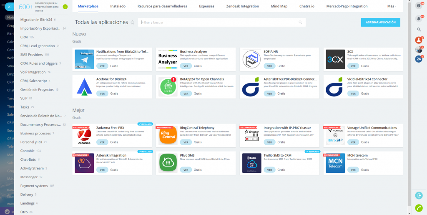Click the green arrow beside 600+ solutions
This screenshot has height=215, width=427.
coord(65,7)
